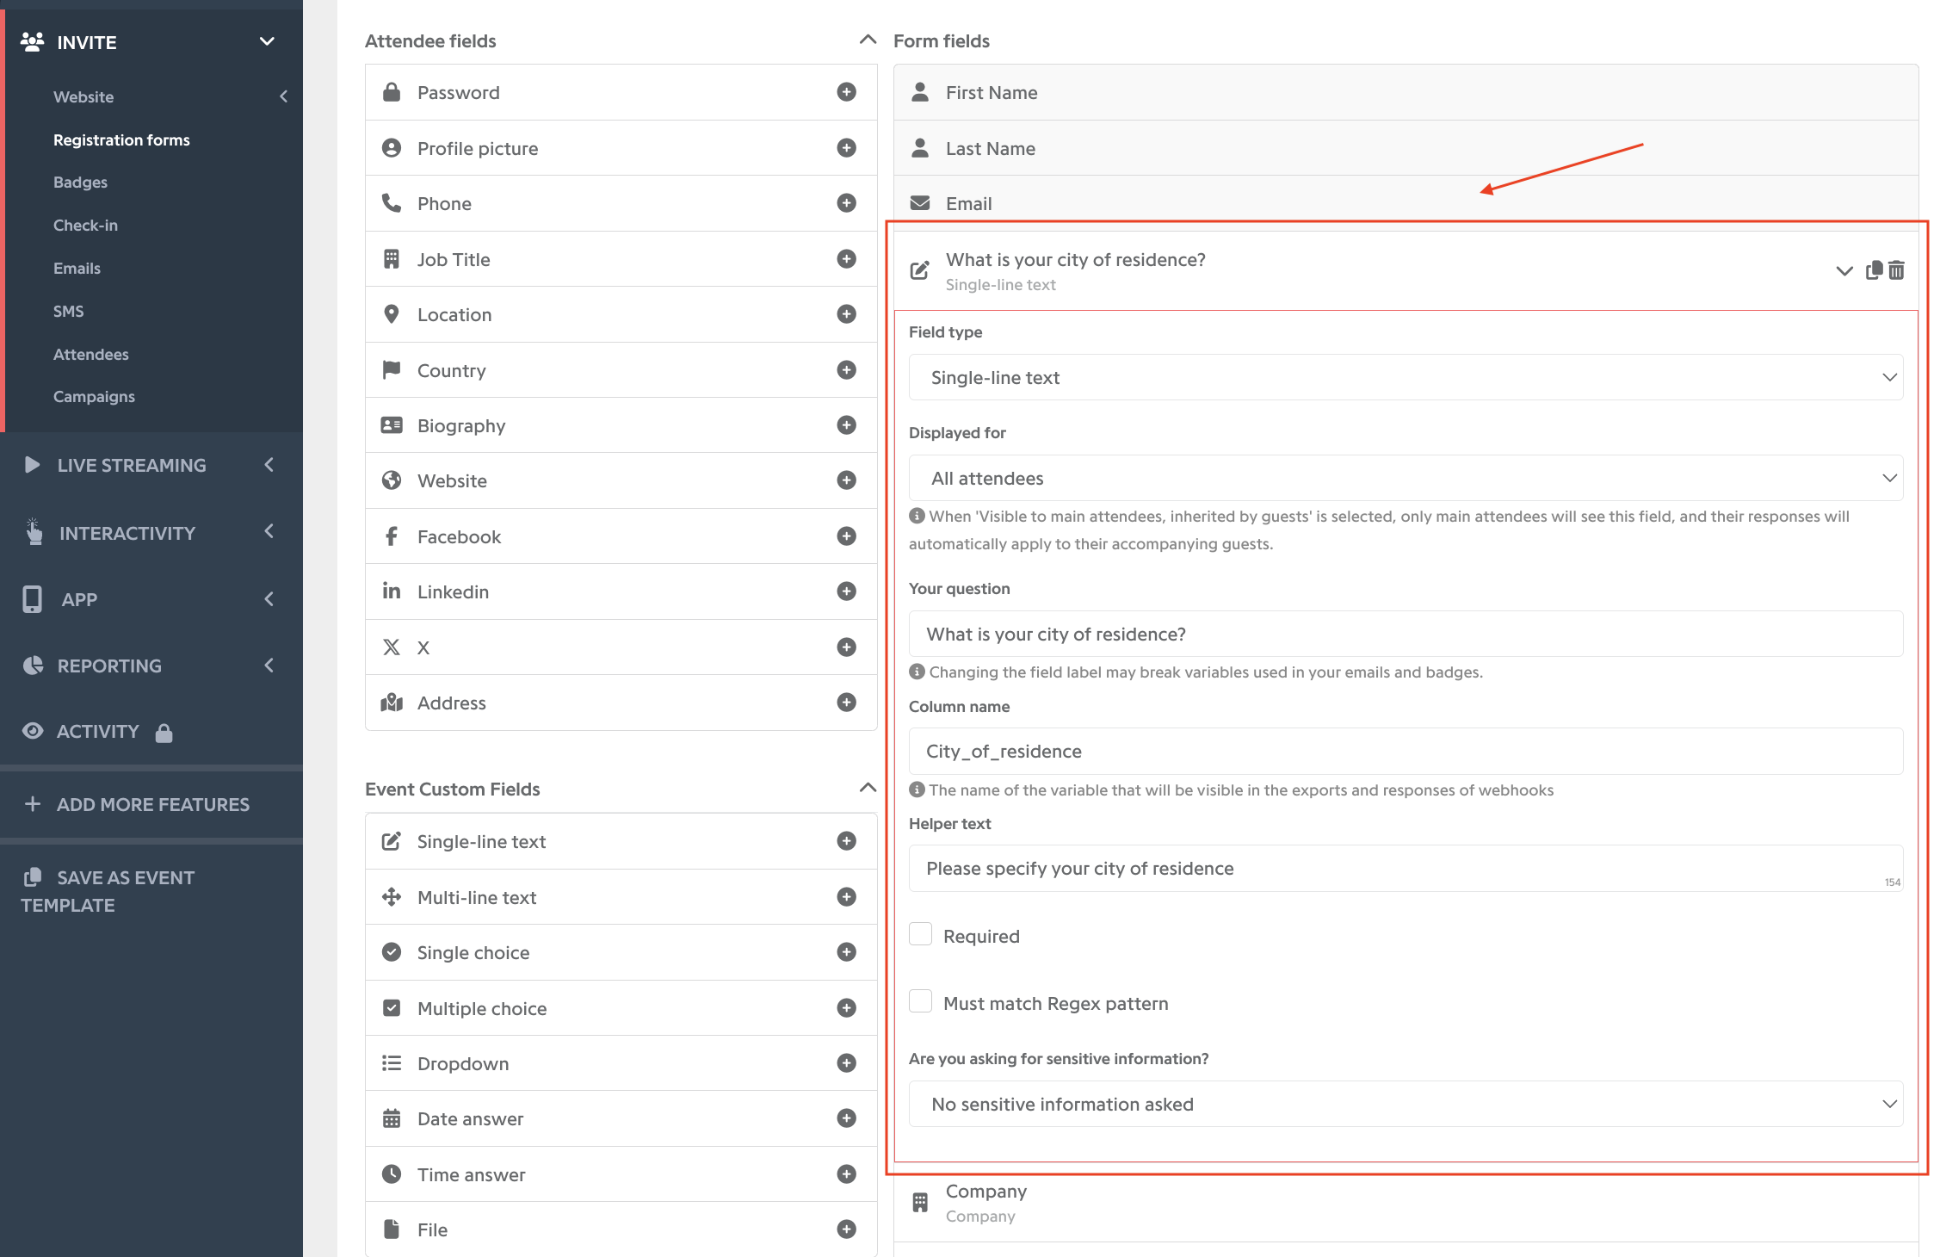Click the plus icon next to Multiple choice
Viewport: 1940px width, 1257px height.
click(x=846, y=1008)
